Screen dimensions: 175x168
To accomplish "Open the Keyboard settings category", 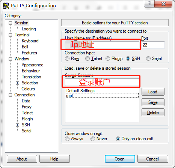I will click(x=30, y=41).
